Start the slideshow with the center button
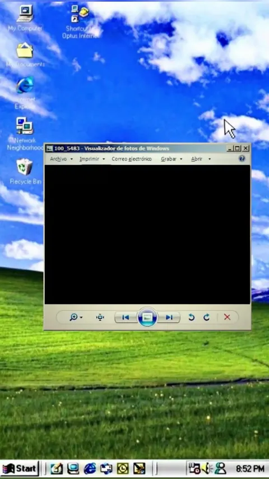Screen dimensions: 269x479 (x=147, y=317)
